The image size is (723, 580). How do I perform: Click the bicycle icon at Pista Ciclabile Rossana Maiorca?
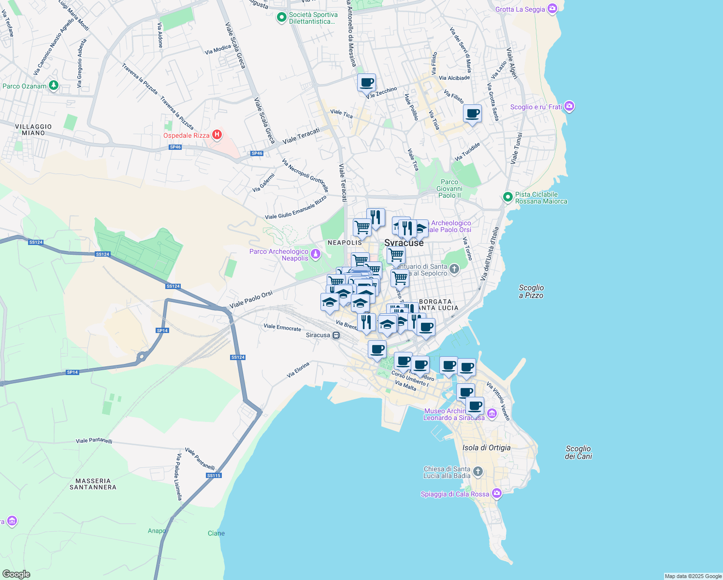click(x=507, y=197)
